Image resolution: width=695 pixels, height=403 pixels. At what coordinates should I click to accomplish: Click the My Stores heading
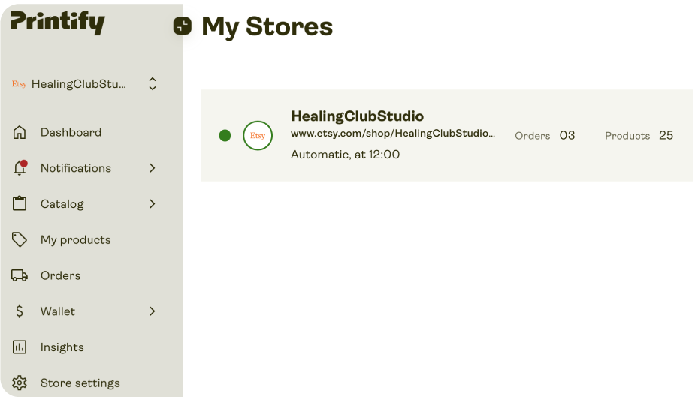(x=267, y=26)
